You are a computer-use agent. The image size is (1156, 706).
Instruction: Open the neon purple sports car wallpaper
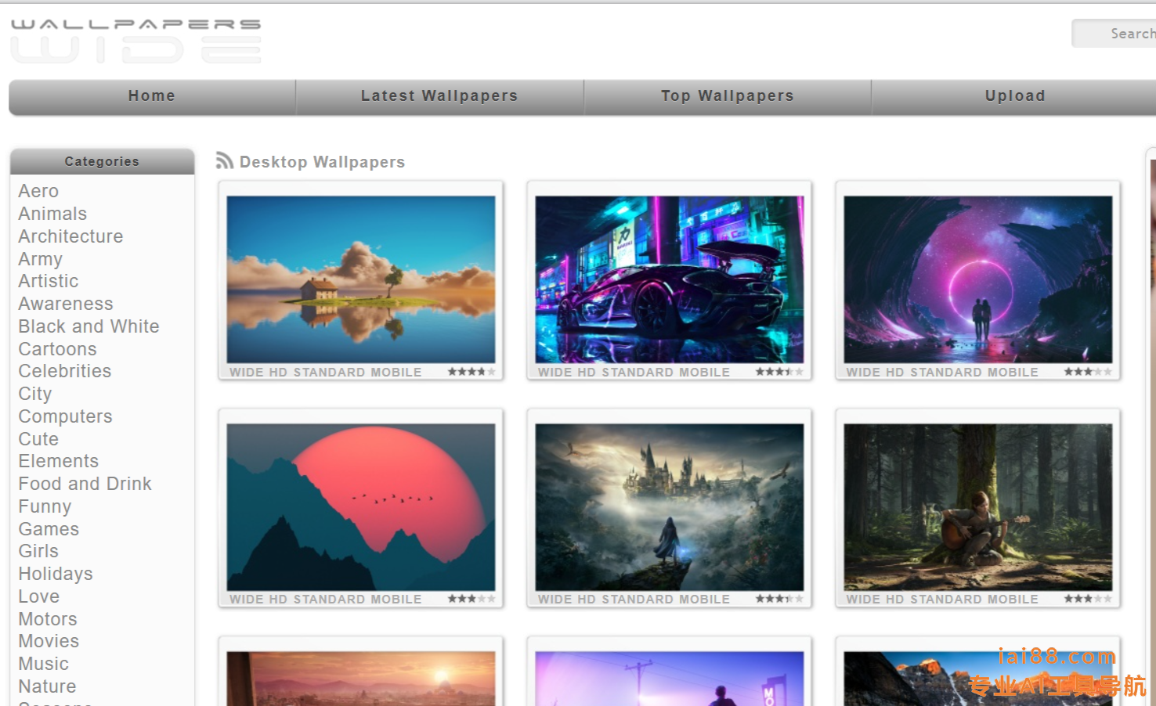[x=669, y=279]
